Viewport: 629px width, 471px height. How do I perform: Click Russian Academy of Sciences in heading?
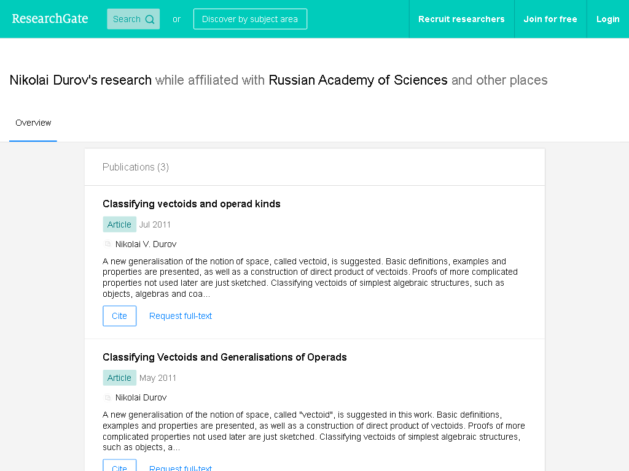(x=358, y=80)
